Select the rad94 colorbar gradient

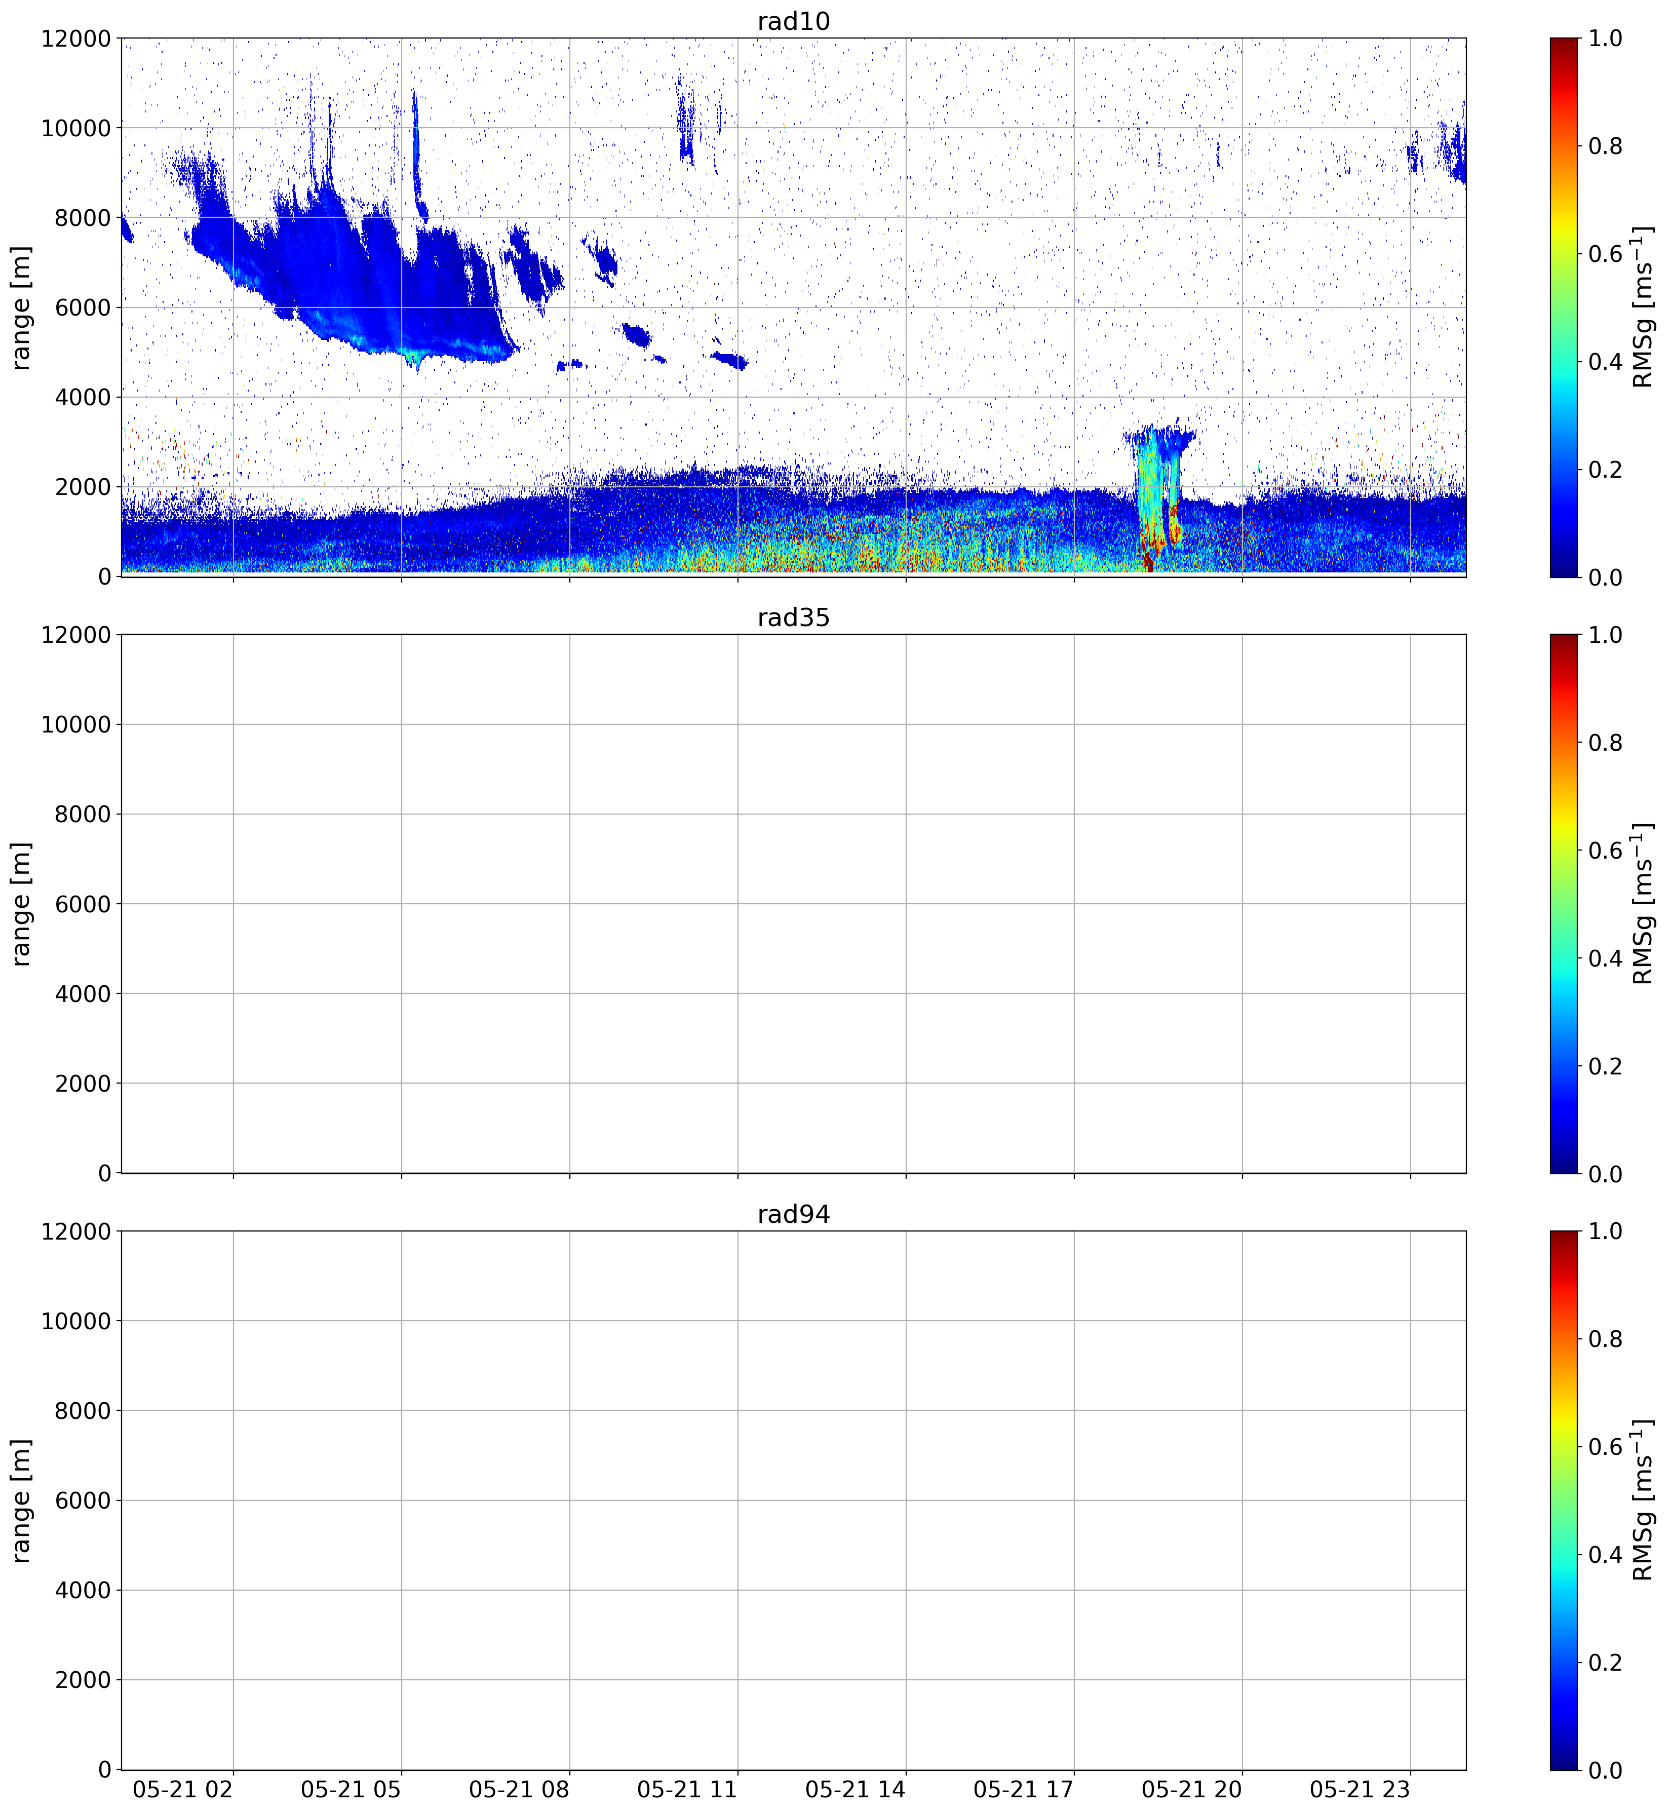[1563, 1499]
